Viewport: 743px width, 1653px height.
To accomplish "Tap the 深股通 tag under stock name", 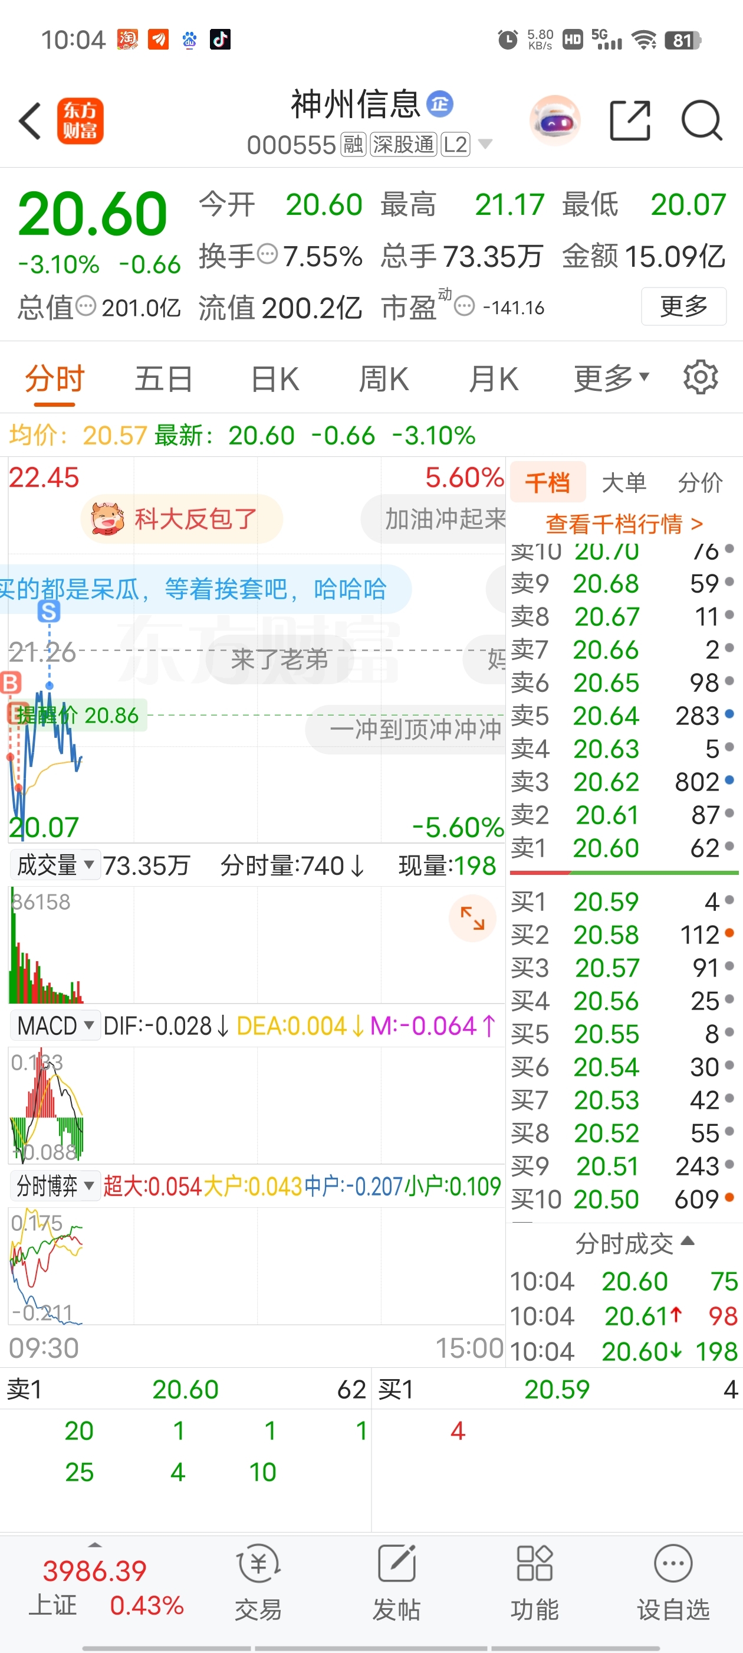I will point(403,145).
